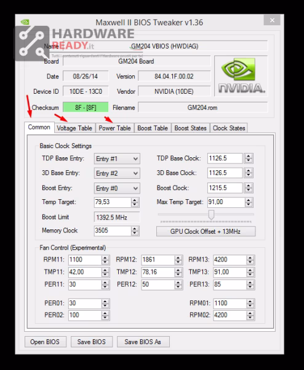Click the TMP11 stepper arrows
The width and height of the screenshot is (304, 370).
pos(105,272)
